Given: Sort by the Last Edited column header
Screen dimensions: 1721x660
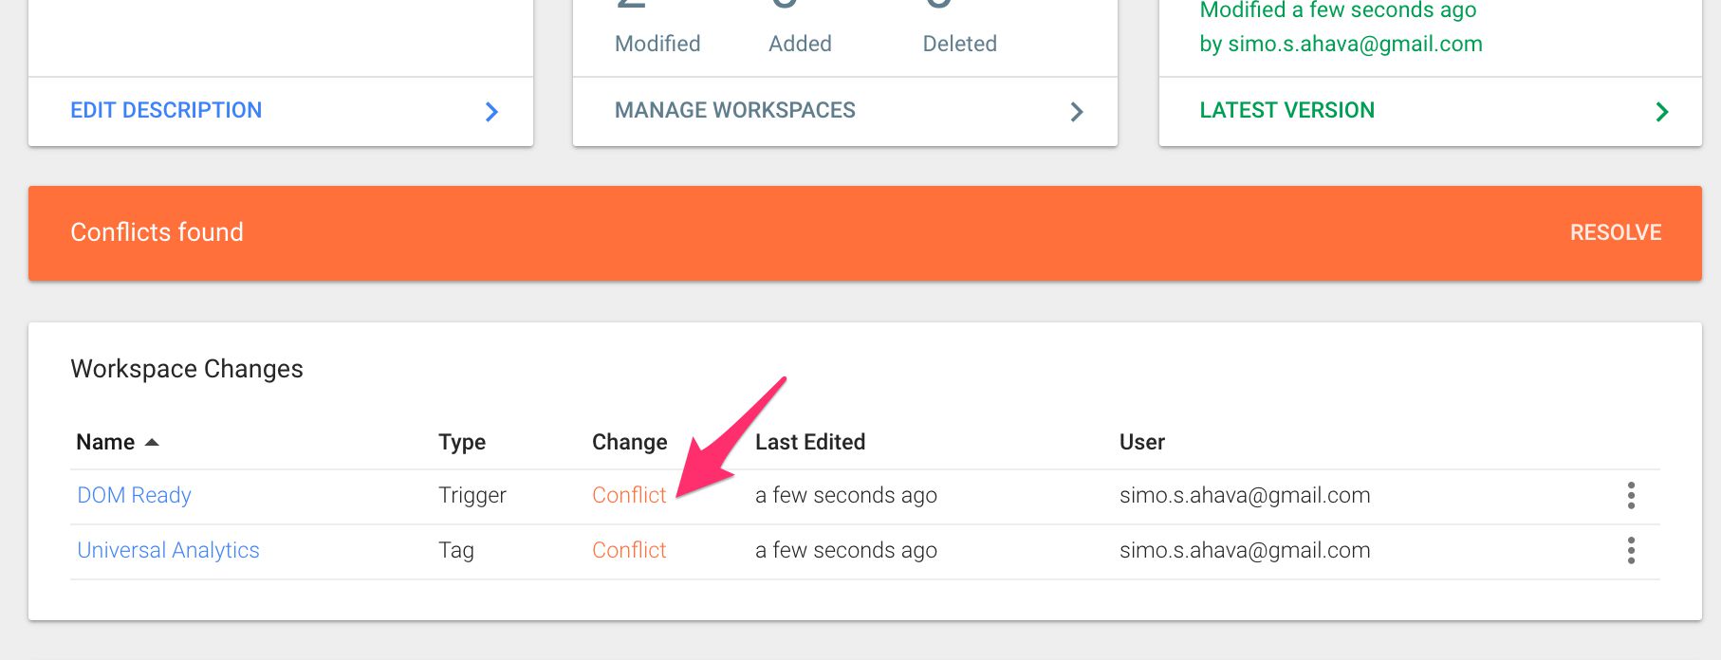Looking at the screenshot, I should pos(810,442).
